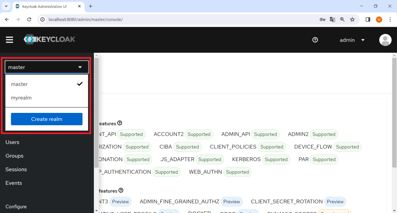
Task: Click Supported badge next to CLIENT_POLICIES
Action: coord(272,147)
